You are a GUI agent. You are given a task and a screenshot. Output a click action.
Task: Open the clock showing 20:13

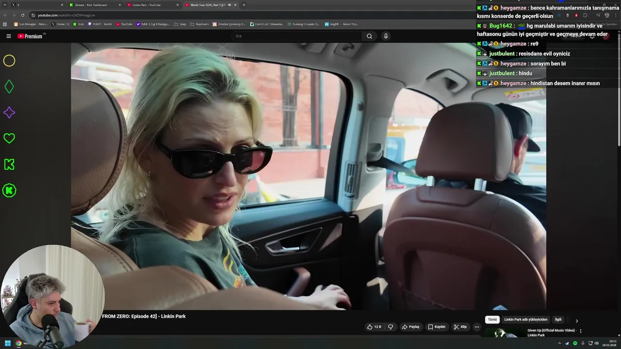pyautogui.click(x=609, y=343)
